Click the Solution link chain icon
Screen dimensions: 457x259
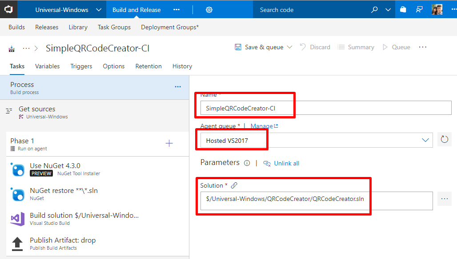click(234, 185)
